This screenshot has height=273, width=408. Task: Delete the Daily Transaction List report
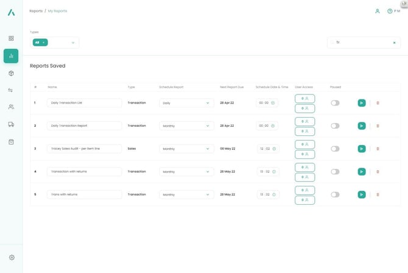pyautogui.click(x=378, y=103)
